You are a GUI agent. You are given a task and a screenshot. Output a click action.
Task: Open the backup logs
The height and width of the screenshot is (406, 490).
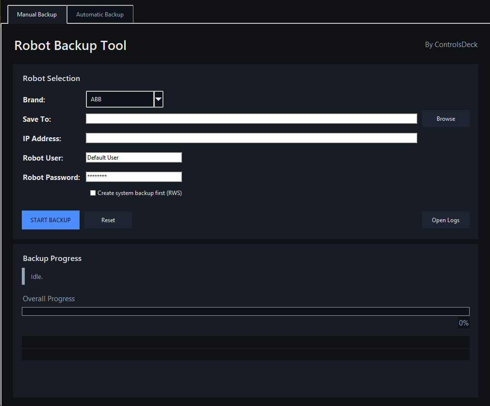pyautogui.click(x=445, y=220)
